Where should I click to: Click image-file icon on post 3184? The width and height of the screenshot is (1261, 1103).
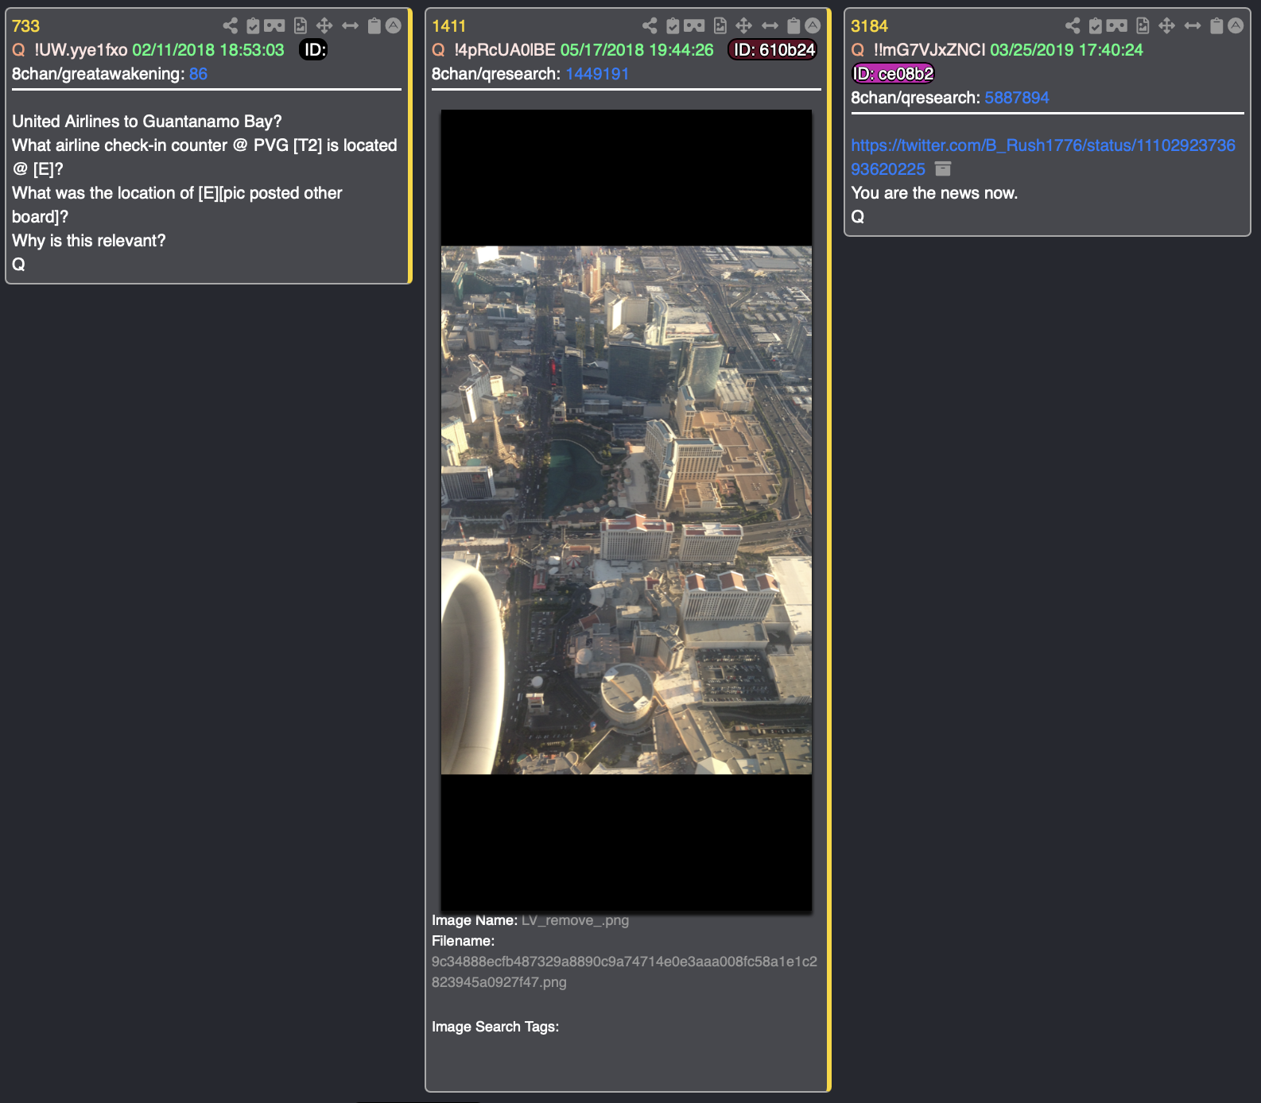[x=1143, y=25]
